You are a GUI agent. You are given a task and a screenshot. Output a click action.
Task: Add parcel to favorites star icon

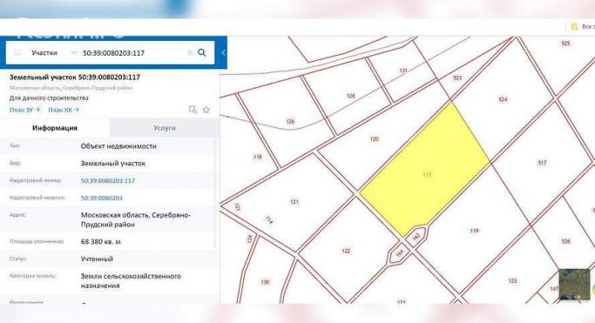206,110
